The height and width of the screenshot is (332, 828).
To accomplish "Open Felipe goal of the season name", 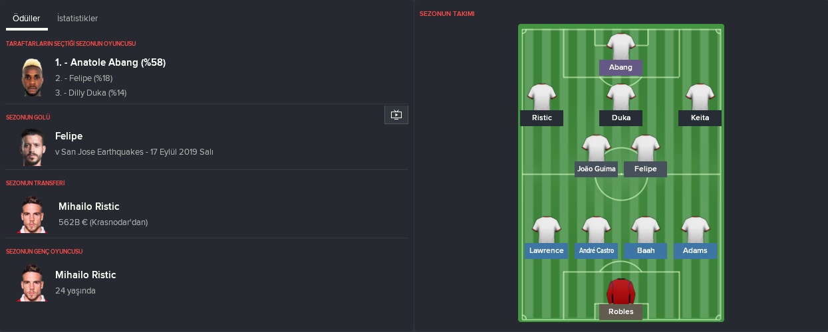I will coord(69,136).
